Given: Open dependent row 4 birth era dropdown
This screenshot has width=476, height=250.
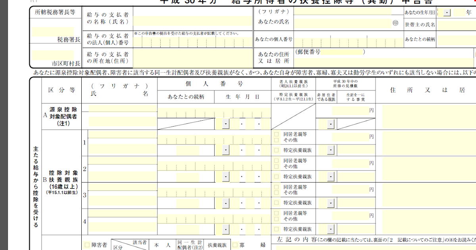Looking at the screenshot, I should [x=226, y=229].
